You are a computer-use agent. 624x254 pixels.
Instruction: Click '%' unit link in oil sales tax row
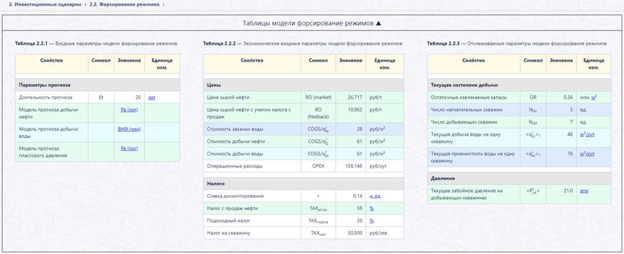coord(371,208)
